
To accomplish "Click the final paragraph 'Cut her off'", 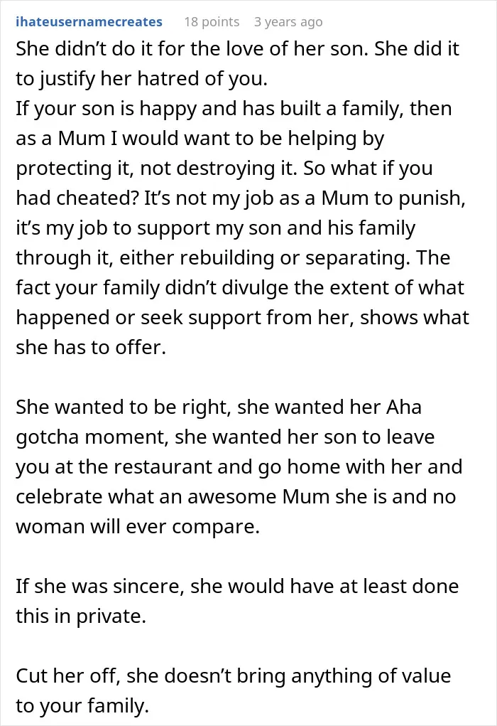I will [x=233, y=690].
